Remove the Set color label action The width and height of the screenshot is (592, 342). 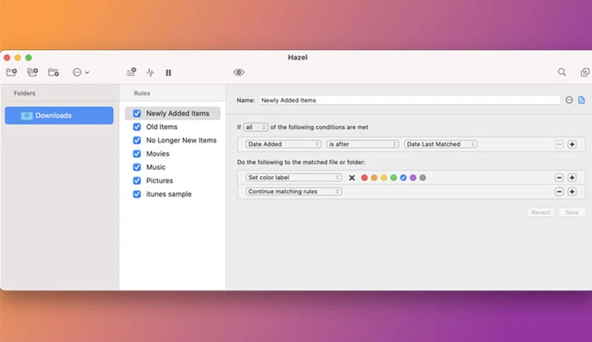click(x=559, y=177)
